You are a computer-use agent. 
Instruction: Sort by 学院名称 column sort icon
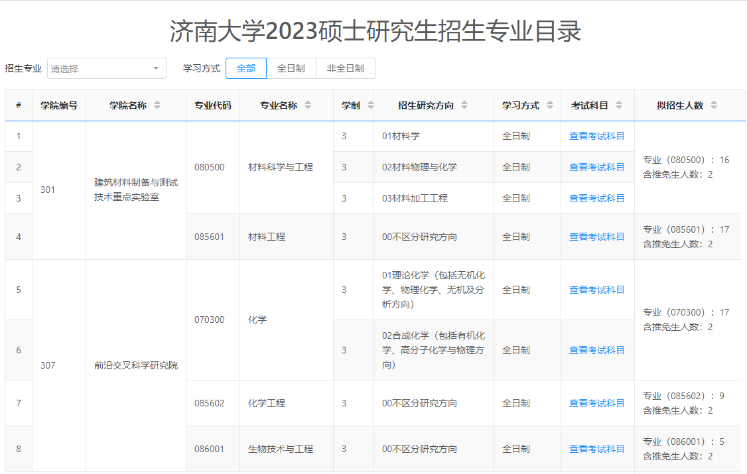point(157,105)
